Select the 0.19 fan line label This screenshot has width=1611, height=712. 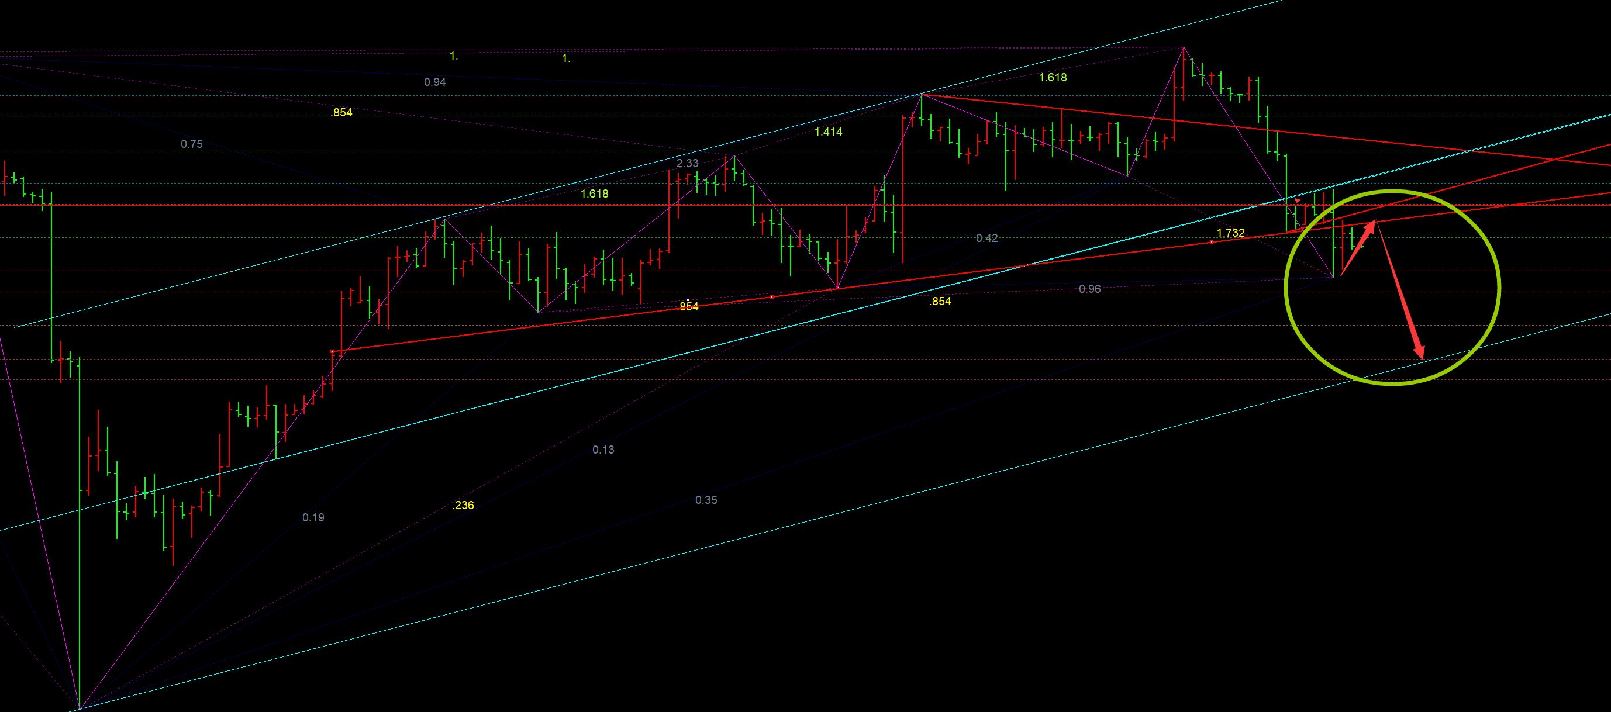pos(313,517)
